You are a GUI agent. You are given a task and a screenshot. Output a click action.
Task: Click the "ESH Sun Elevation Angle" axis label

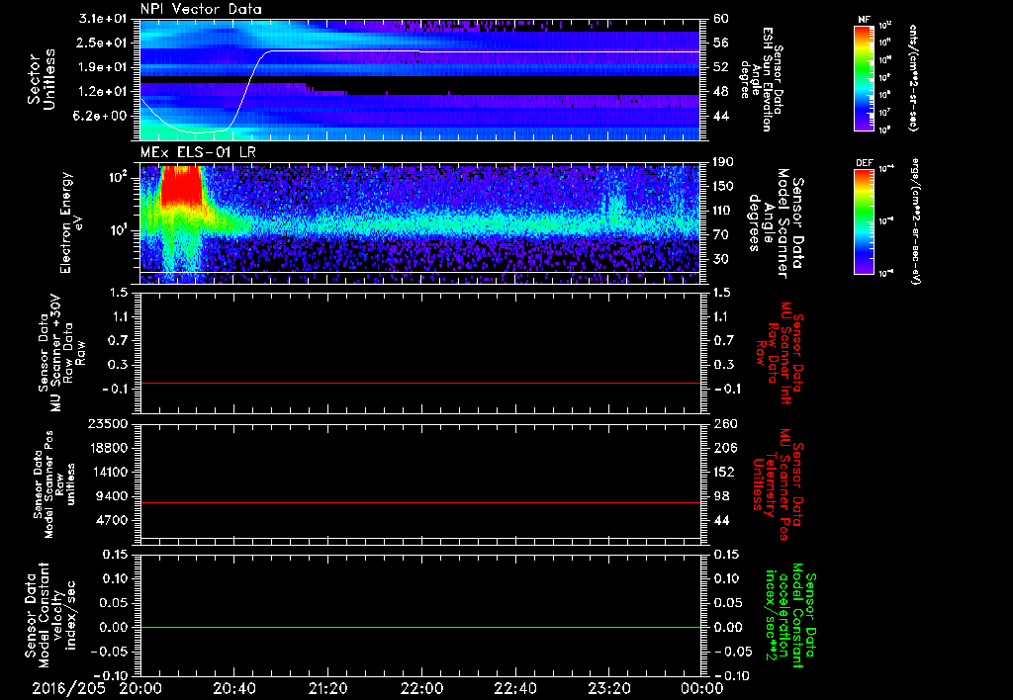[763, 79]
